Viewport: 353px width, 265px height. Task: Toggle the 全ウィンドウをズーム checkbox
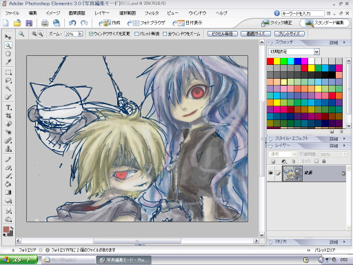click(165, 34)
